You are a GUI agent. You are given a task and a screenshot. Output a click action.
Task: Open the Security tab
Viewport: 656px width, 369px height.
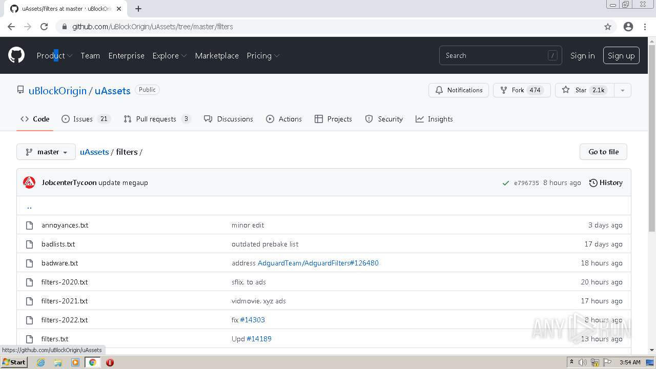[x=384, y=119]
